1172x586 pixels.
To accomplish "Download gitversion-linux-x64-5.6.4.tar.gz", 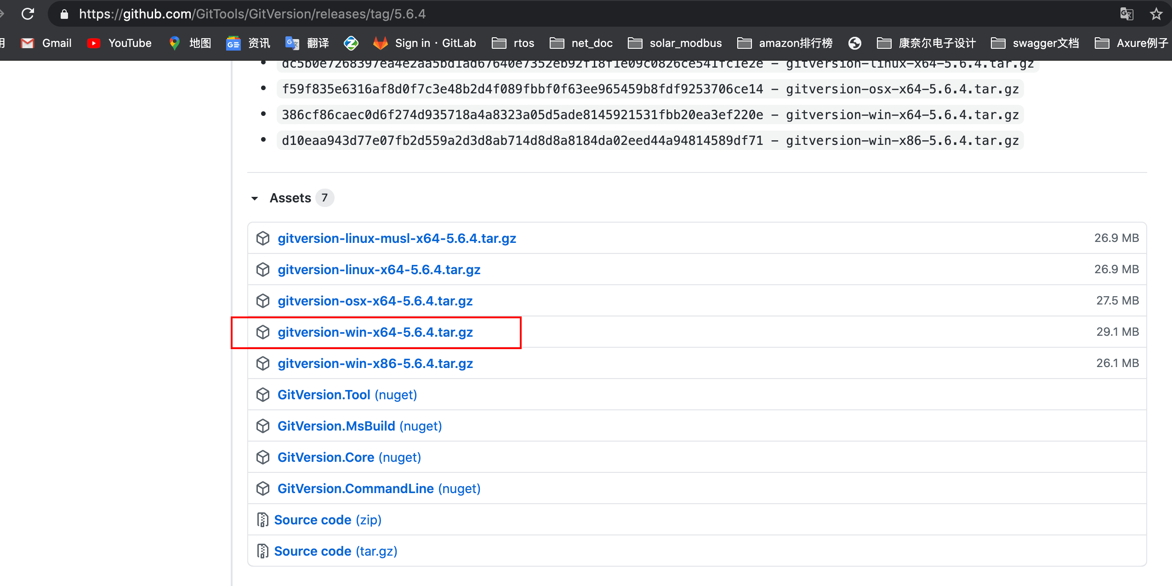I will coord(379,270).
